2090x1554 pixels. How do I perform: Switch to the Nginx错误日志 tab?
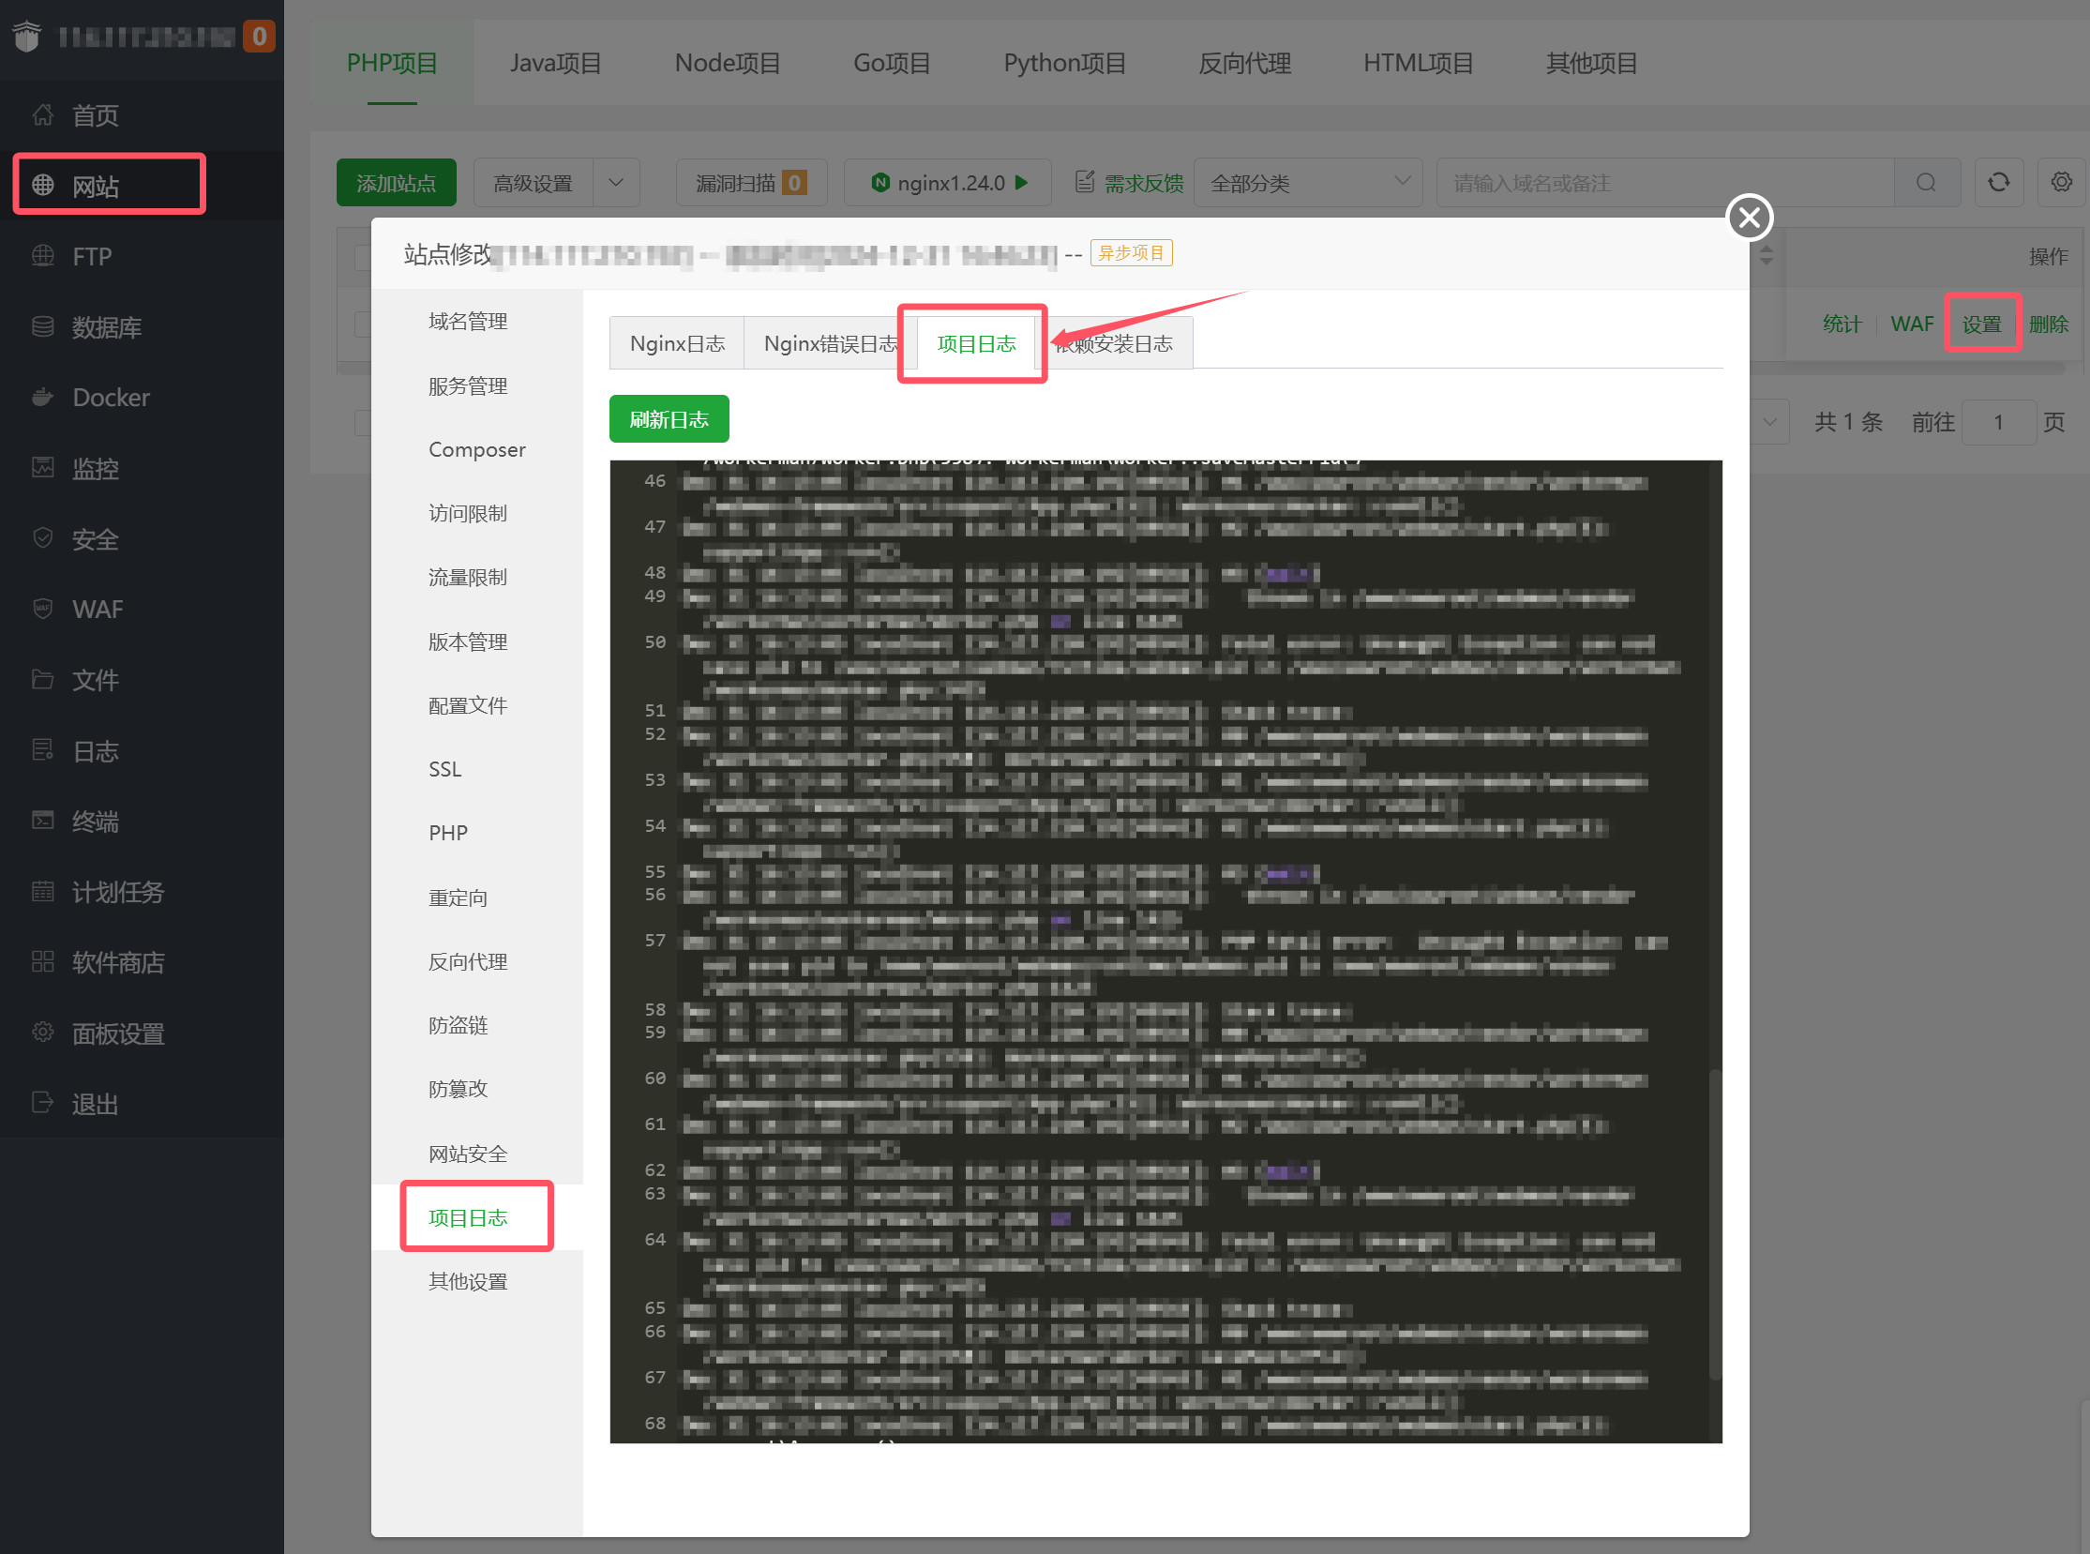coord(832,342)
